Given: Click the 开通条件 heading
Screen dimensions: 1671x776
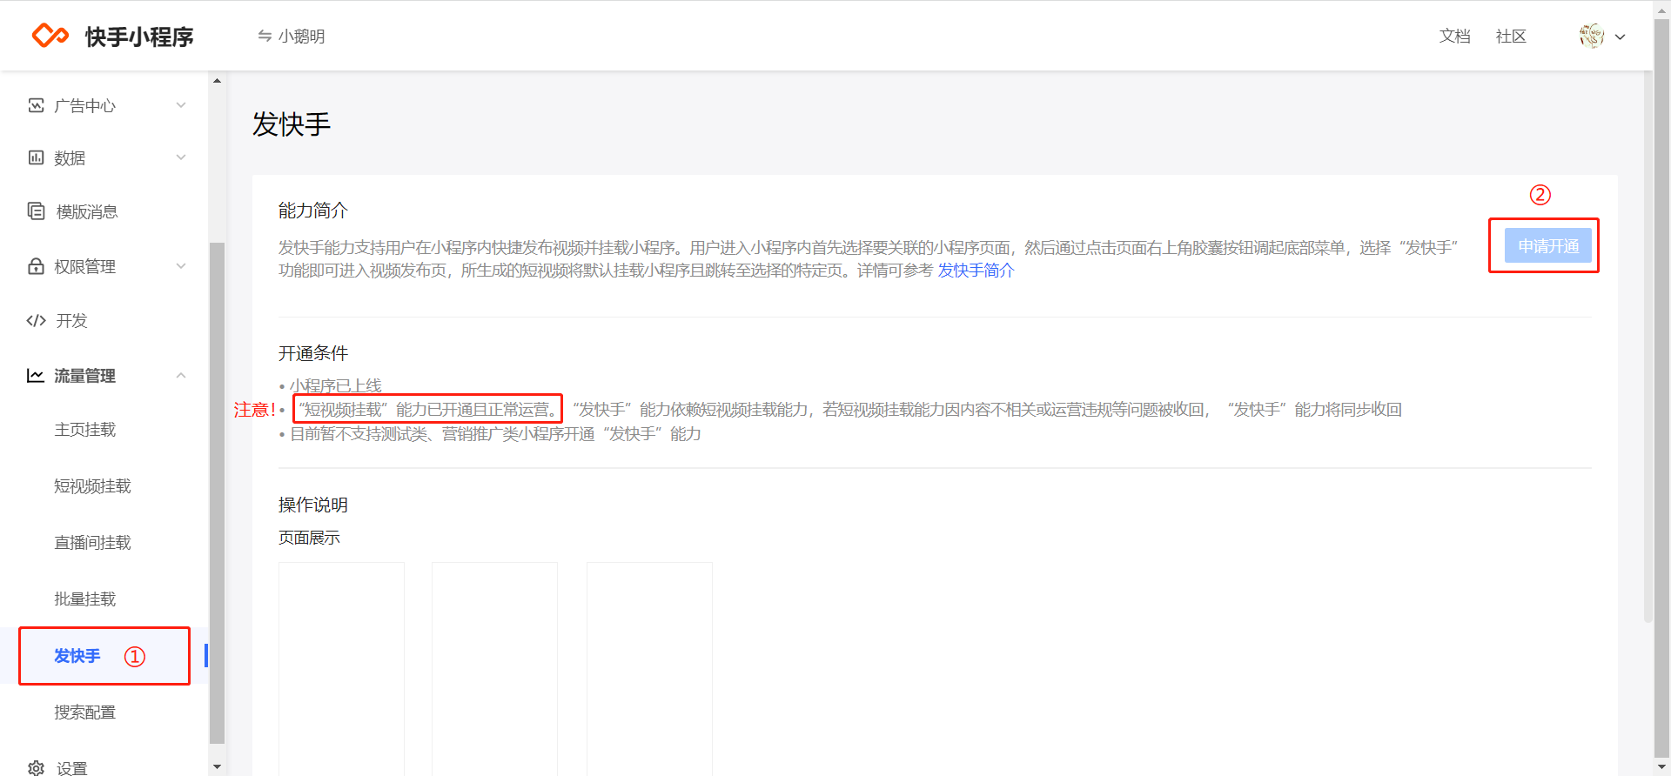Looking at the screenshot, I should pyautogui.click(x=313, y=352).
